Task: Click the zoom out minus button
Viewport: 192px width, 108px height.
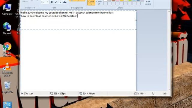Action: click(x=142, y=94)
